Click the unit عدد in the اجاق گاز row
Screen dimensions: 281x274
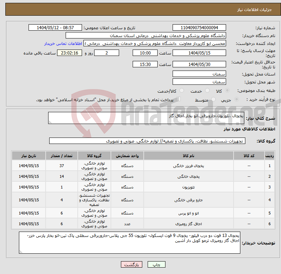[x=127, y=224]
